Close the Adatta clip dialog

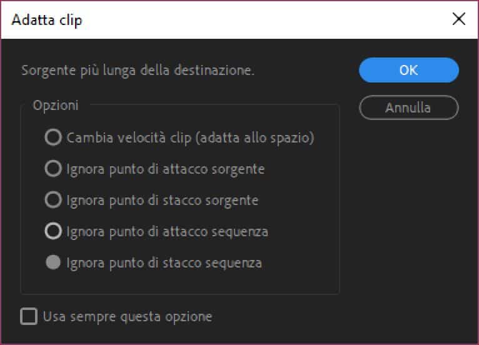459,19
